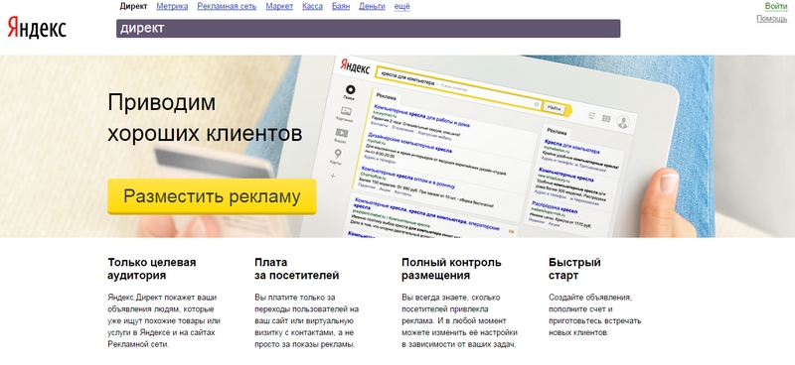Click Войти to sign in
Image resolution: width=795 pixels, height=365 pixels.
click(x=776, y=6)
